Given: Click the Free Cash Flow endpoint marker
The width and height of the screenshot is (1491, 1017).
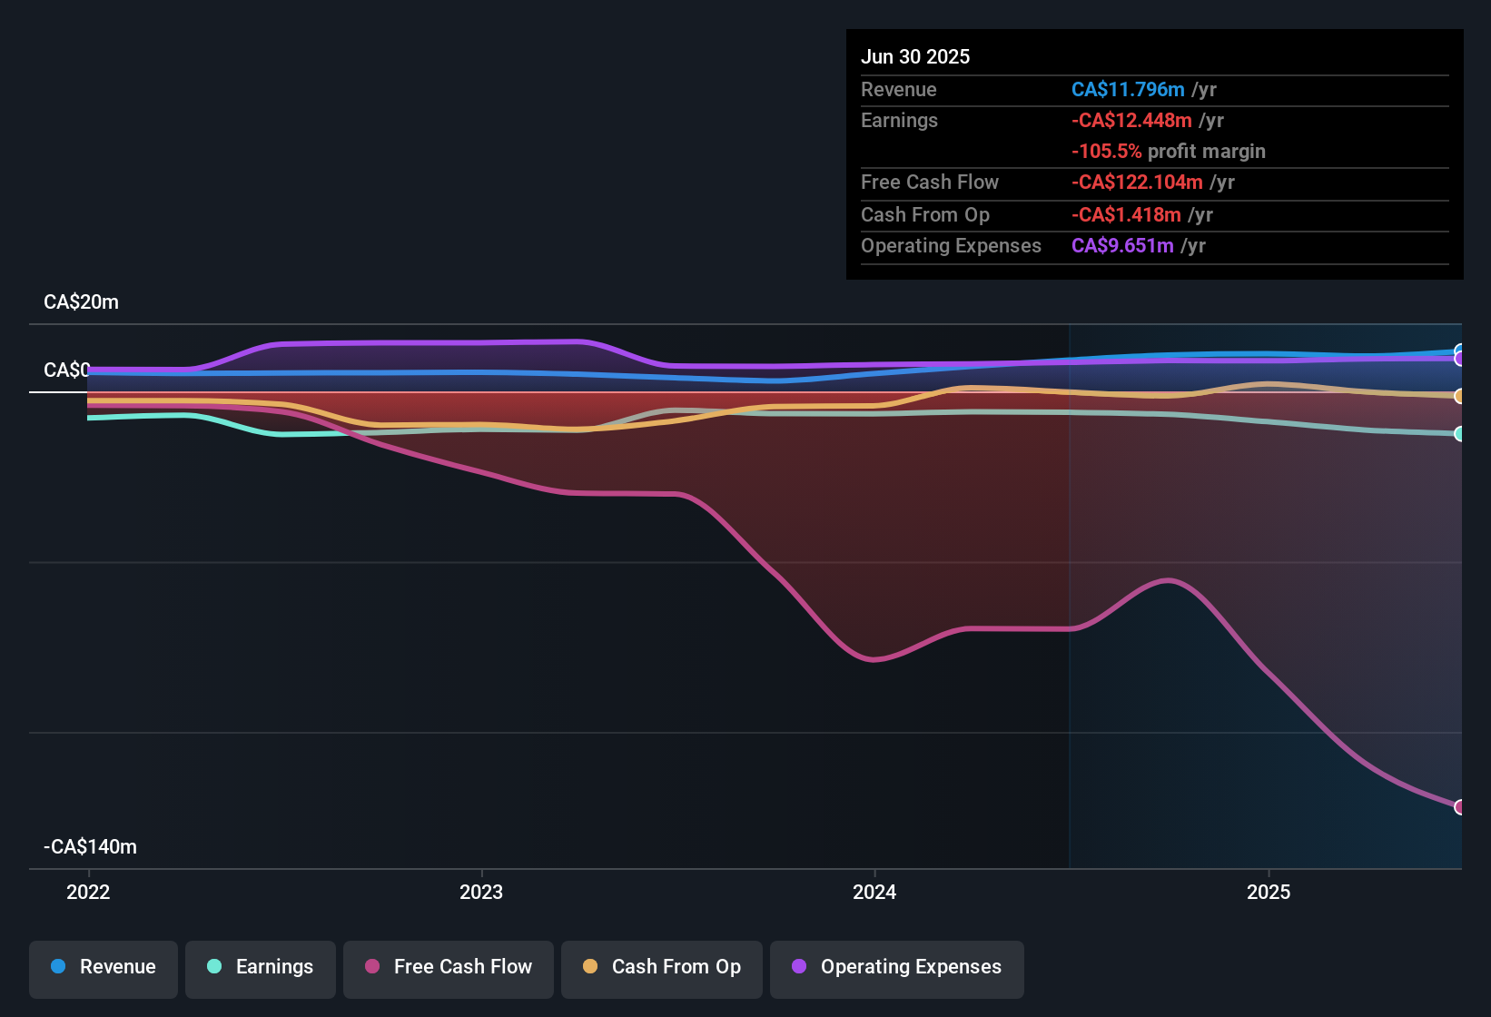Looking at the screenshot, I should coord(1460,807).
